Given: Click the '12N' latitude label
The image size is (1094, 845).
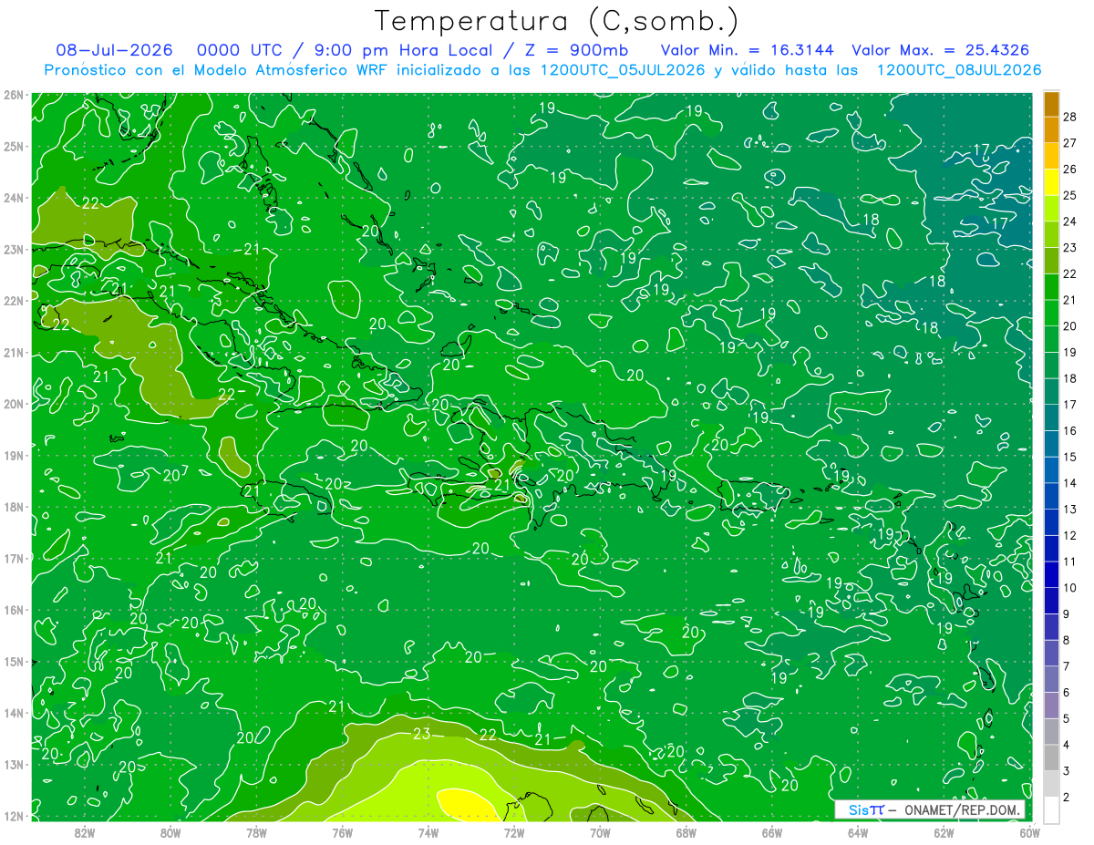Looking at the screenshot, I should [13, 816].
